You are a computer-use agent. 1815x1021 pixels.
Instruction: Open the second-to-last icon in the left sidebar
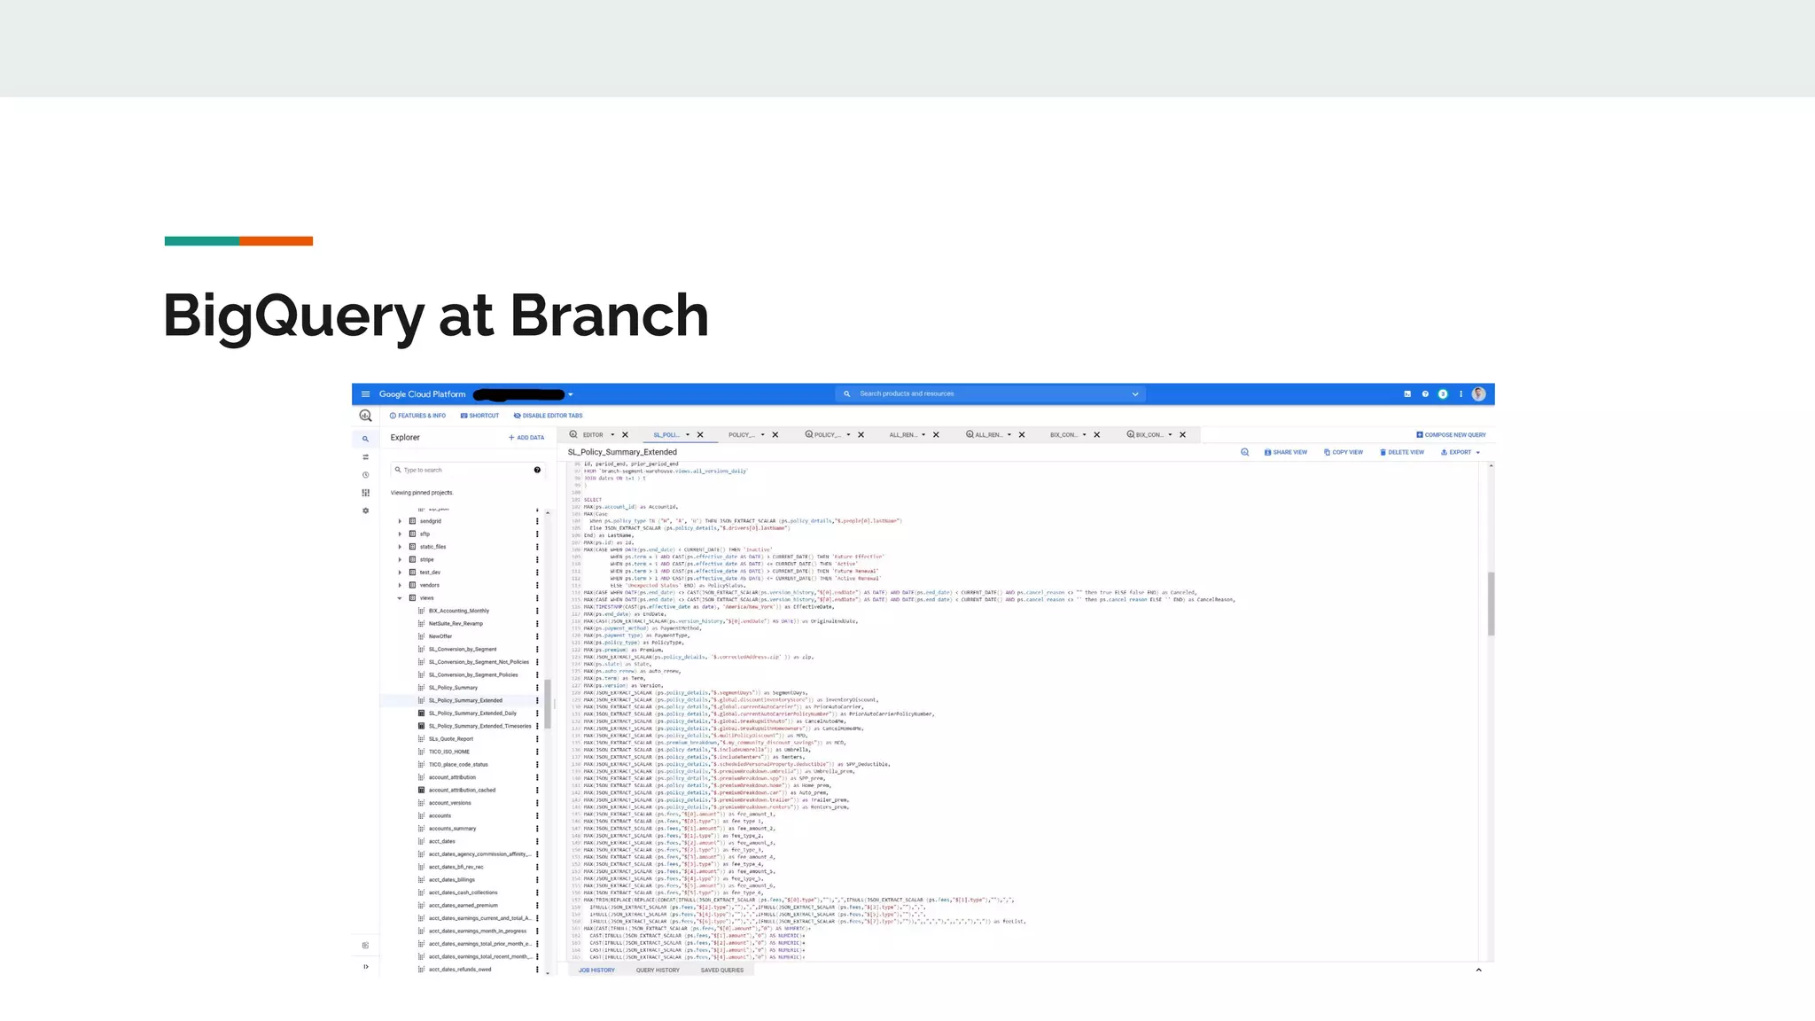[365, 946]
